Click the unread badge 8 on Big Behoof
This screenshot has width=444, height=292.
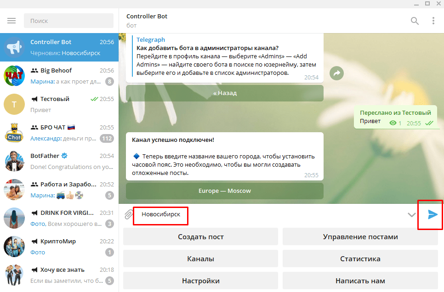(109, 81)
